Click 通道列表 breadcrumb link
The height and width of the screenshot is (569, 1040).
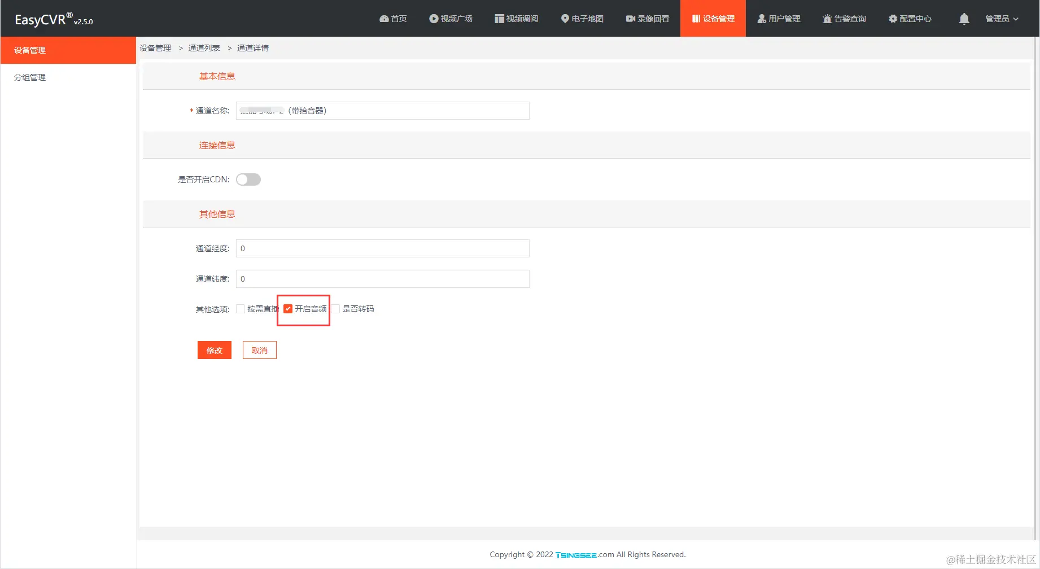click(x=204, y=48)
